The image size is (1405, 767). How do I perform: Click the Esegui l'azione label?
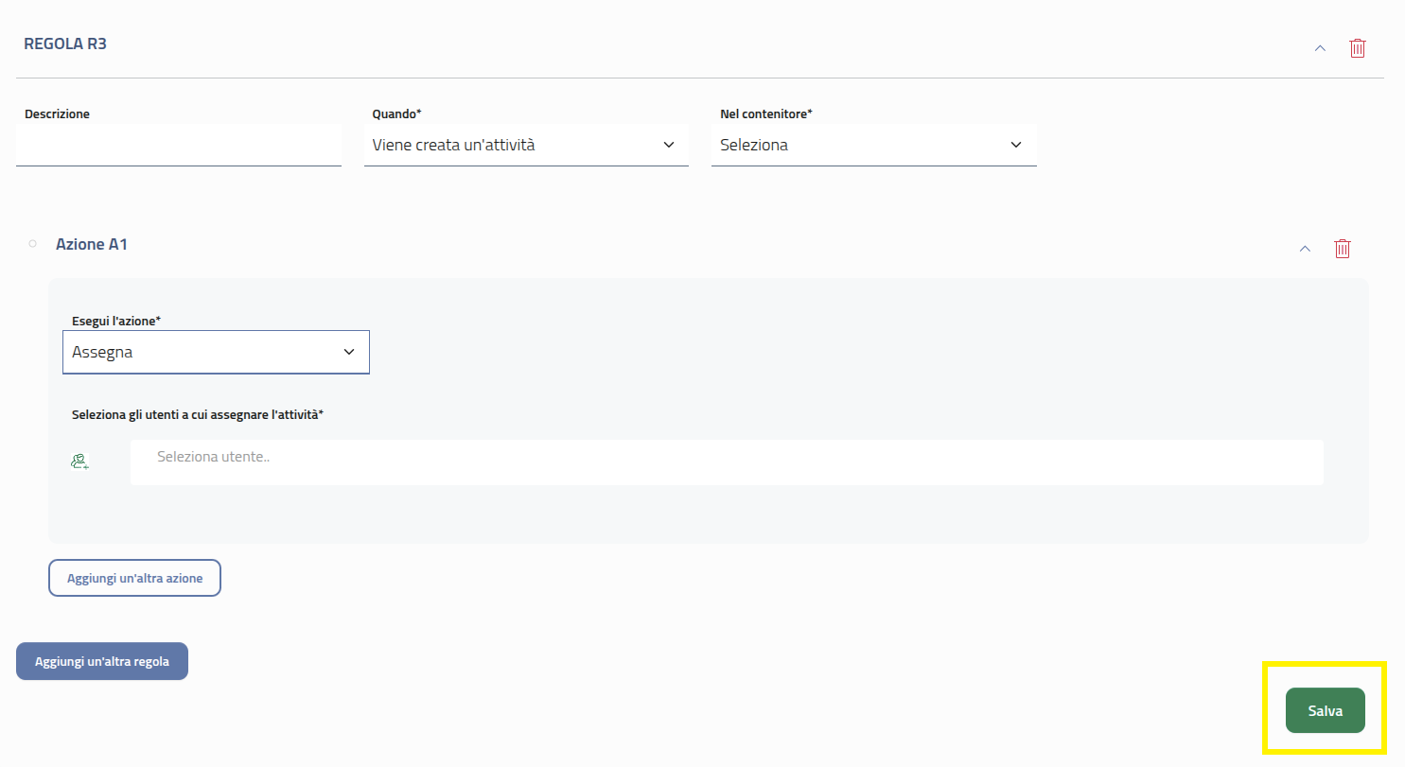(x=116, y=321)
